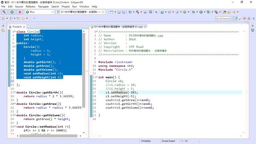Open the Navigate menu
This screenshot has width=256, height=144.
tap(44, 6)
